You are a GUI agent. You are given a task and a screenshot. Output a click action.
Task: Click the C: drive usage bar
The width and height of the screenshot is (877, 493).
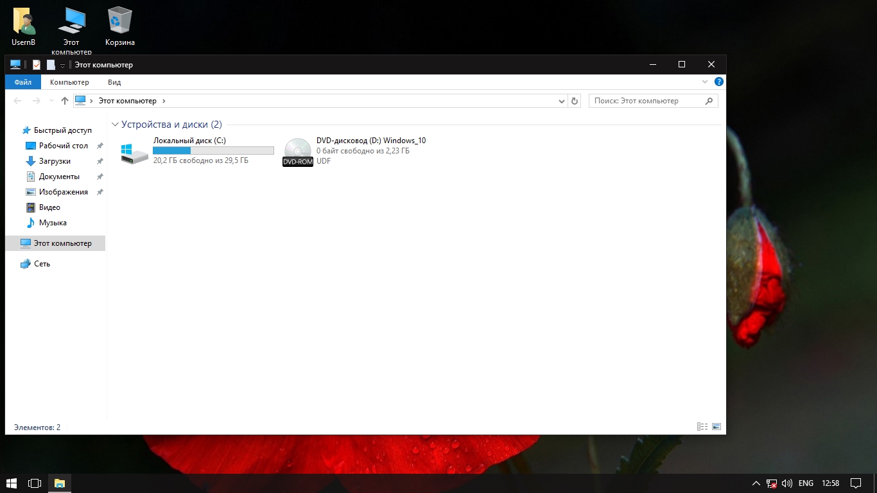213,150
